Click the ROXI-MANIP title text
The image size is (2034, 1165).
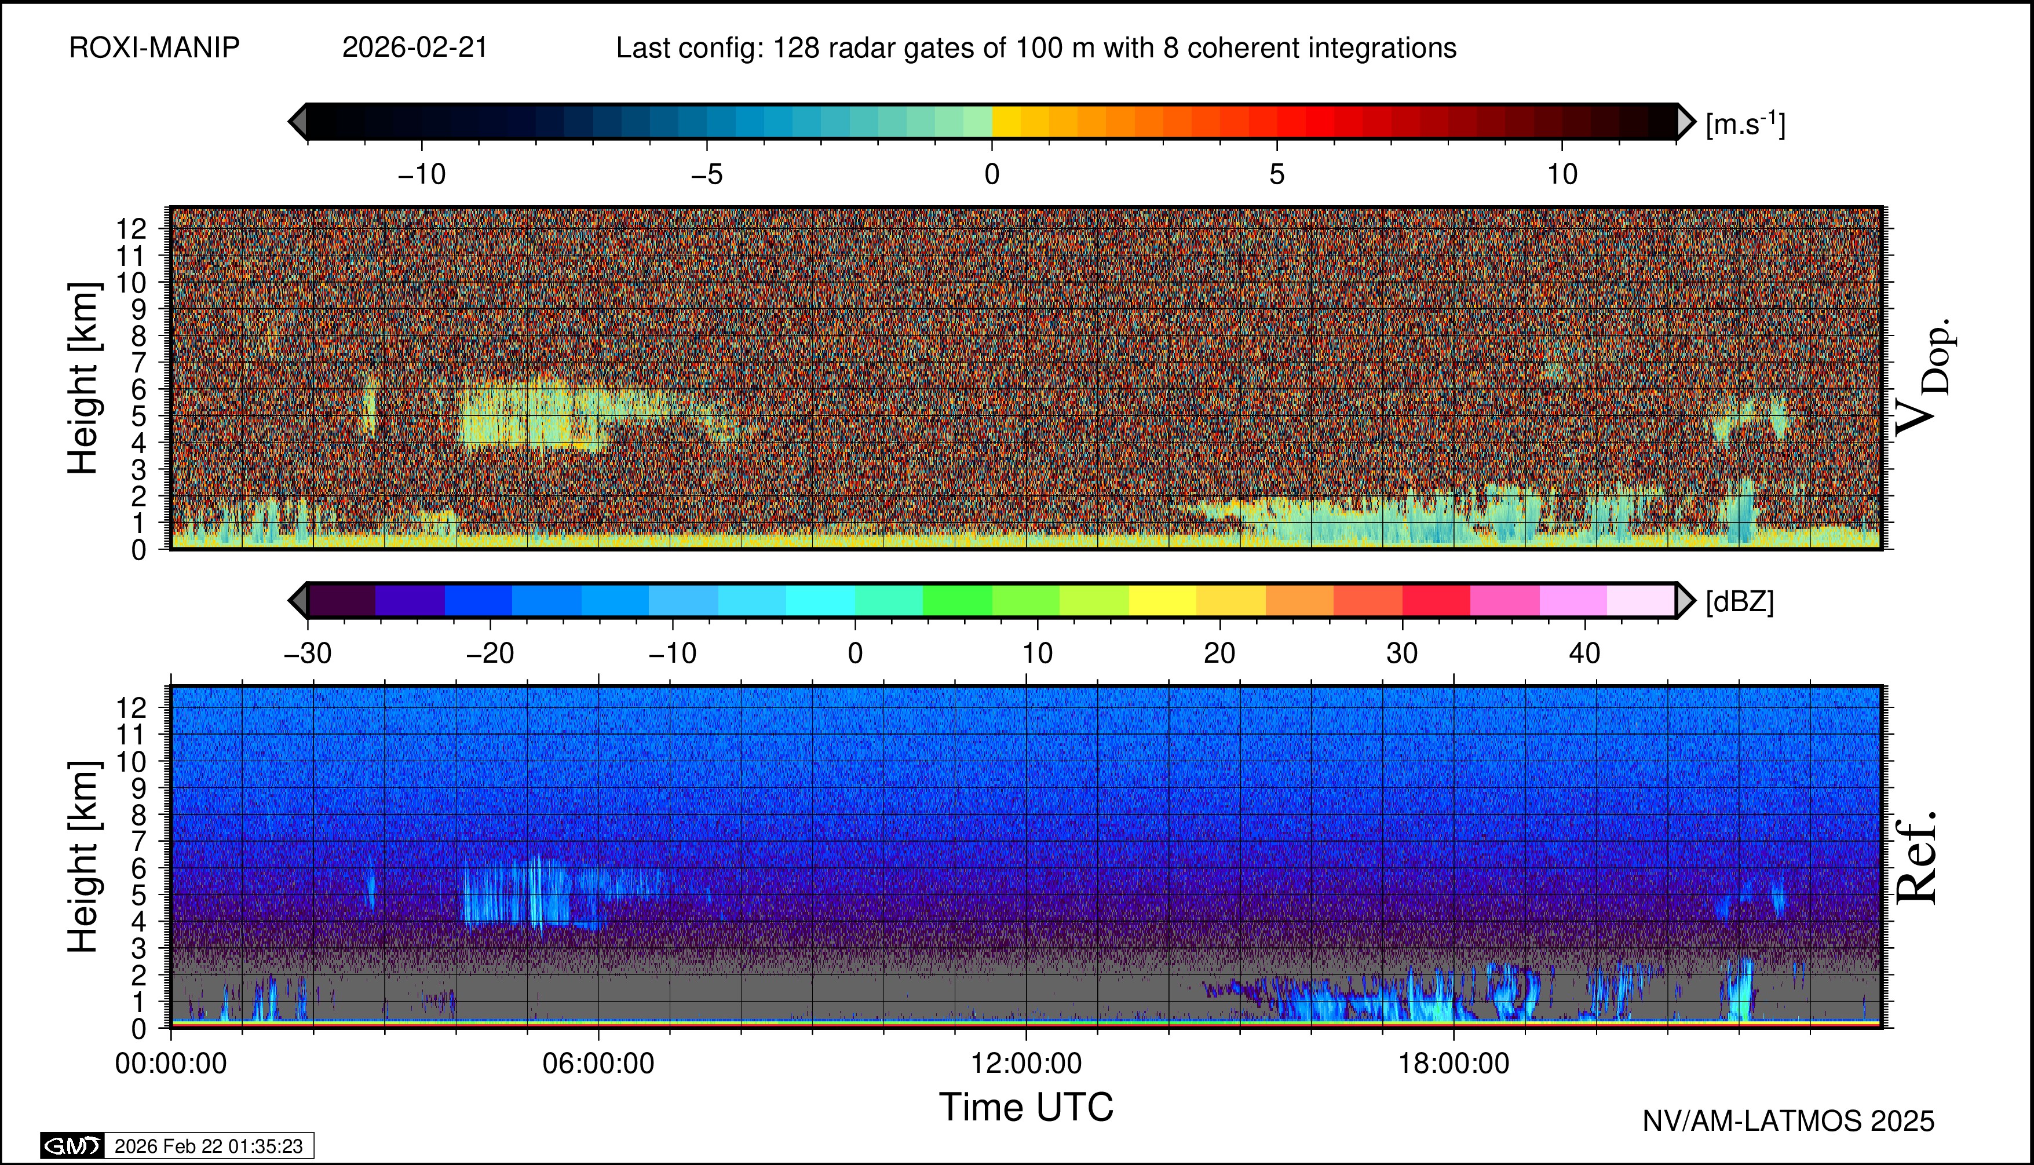[x=155, y=48]
